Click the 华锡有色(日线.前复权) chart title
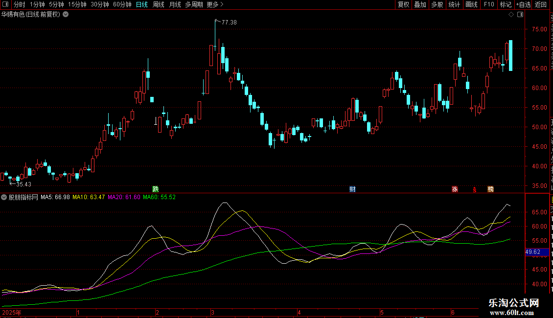 [31, 15]
